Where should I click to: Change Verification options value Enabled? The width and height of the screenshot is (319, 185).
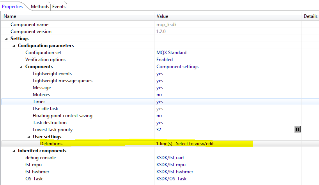point(165,60)
